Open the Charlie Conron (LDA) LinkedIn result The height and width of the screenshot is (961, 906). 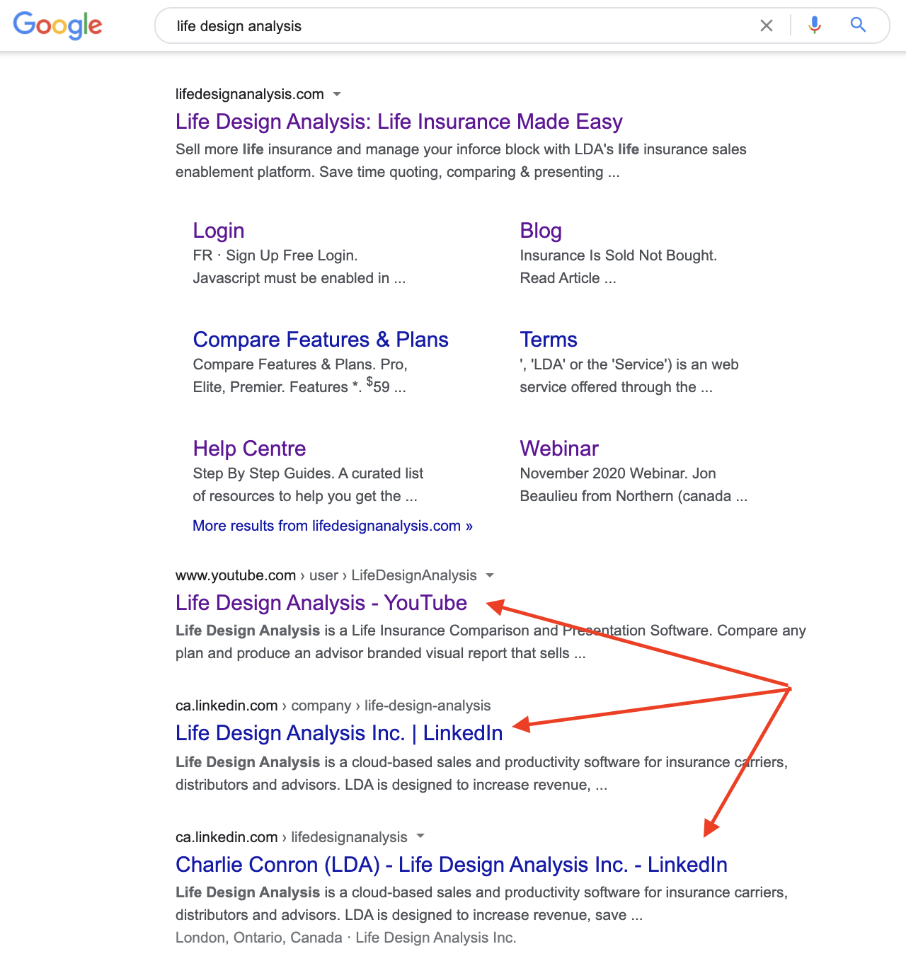(452, 865)
